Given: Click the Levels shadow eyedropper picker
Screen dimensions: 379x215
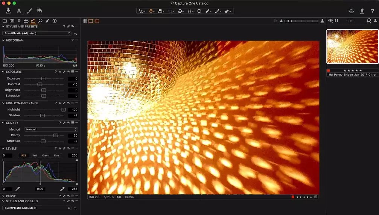Looking at the screenshot, I should tap(18, 189).
